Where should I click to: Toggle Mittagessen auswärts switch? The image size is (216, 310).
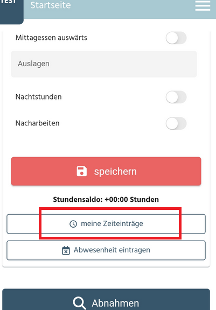pyautogui.click(x=176, y=38)
